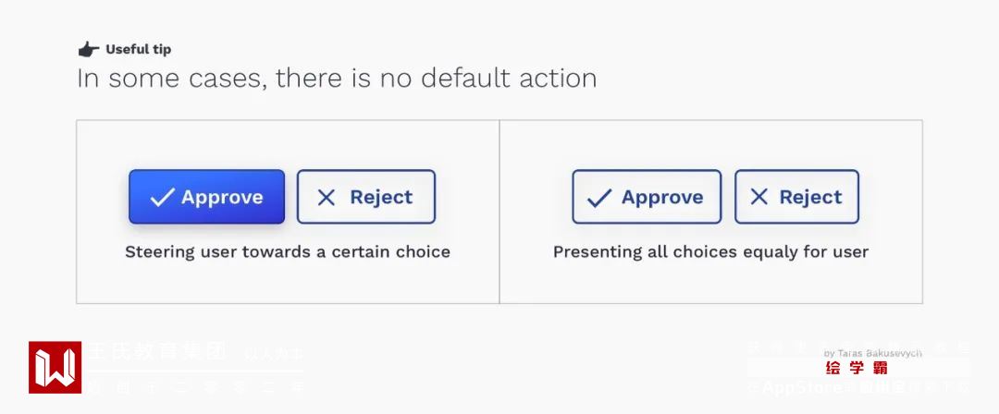Click the red '绘学霸' text
Image resolution: width=999 pixels, height=414 pixels.
click(x=857, y=368)
